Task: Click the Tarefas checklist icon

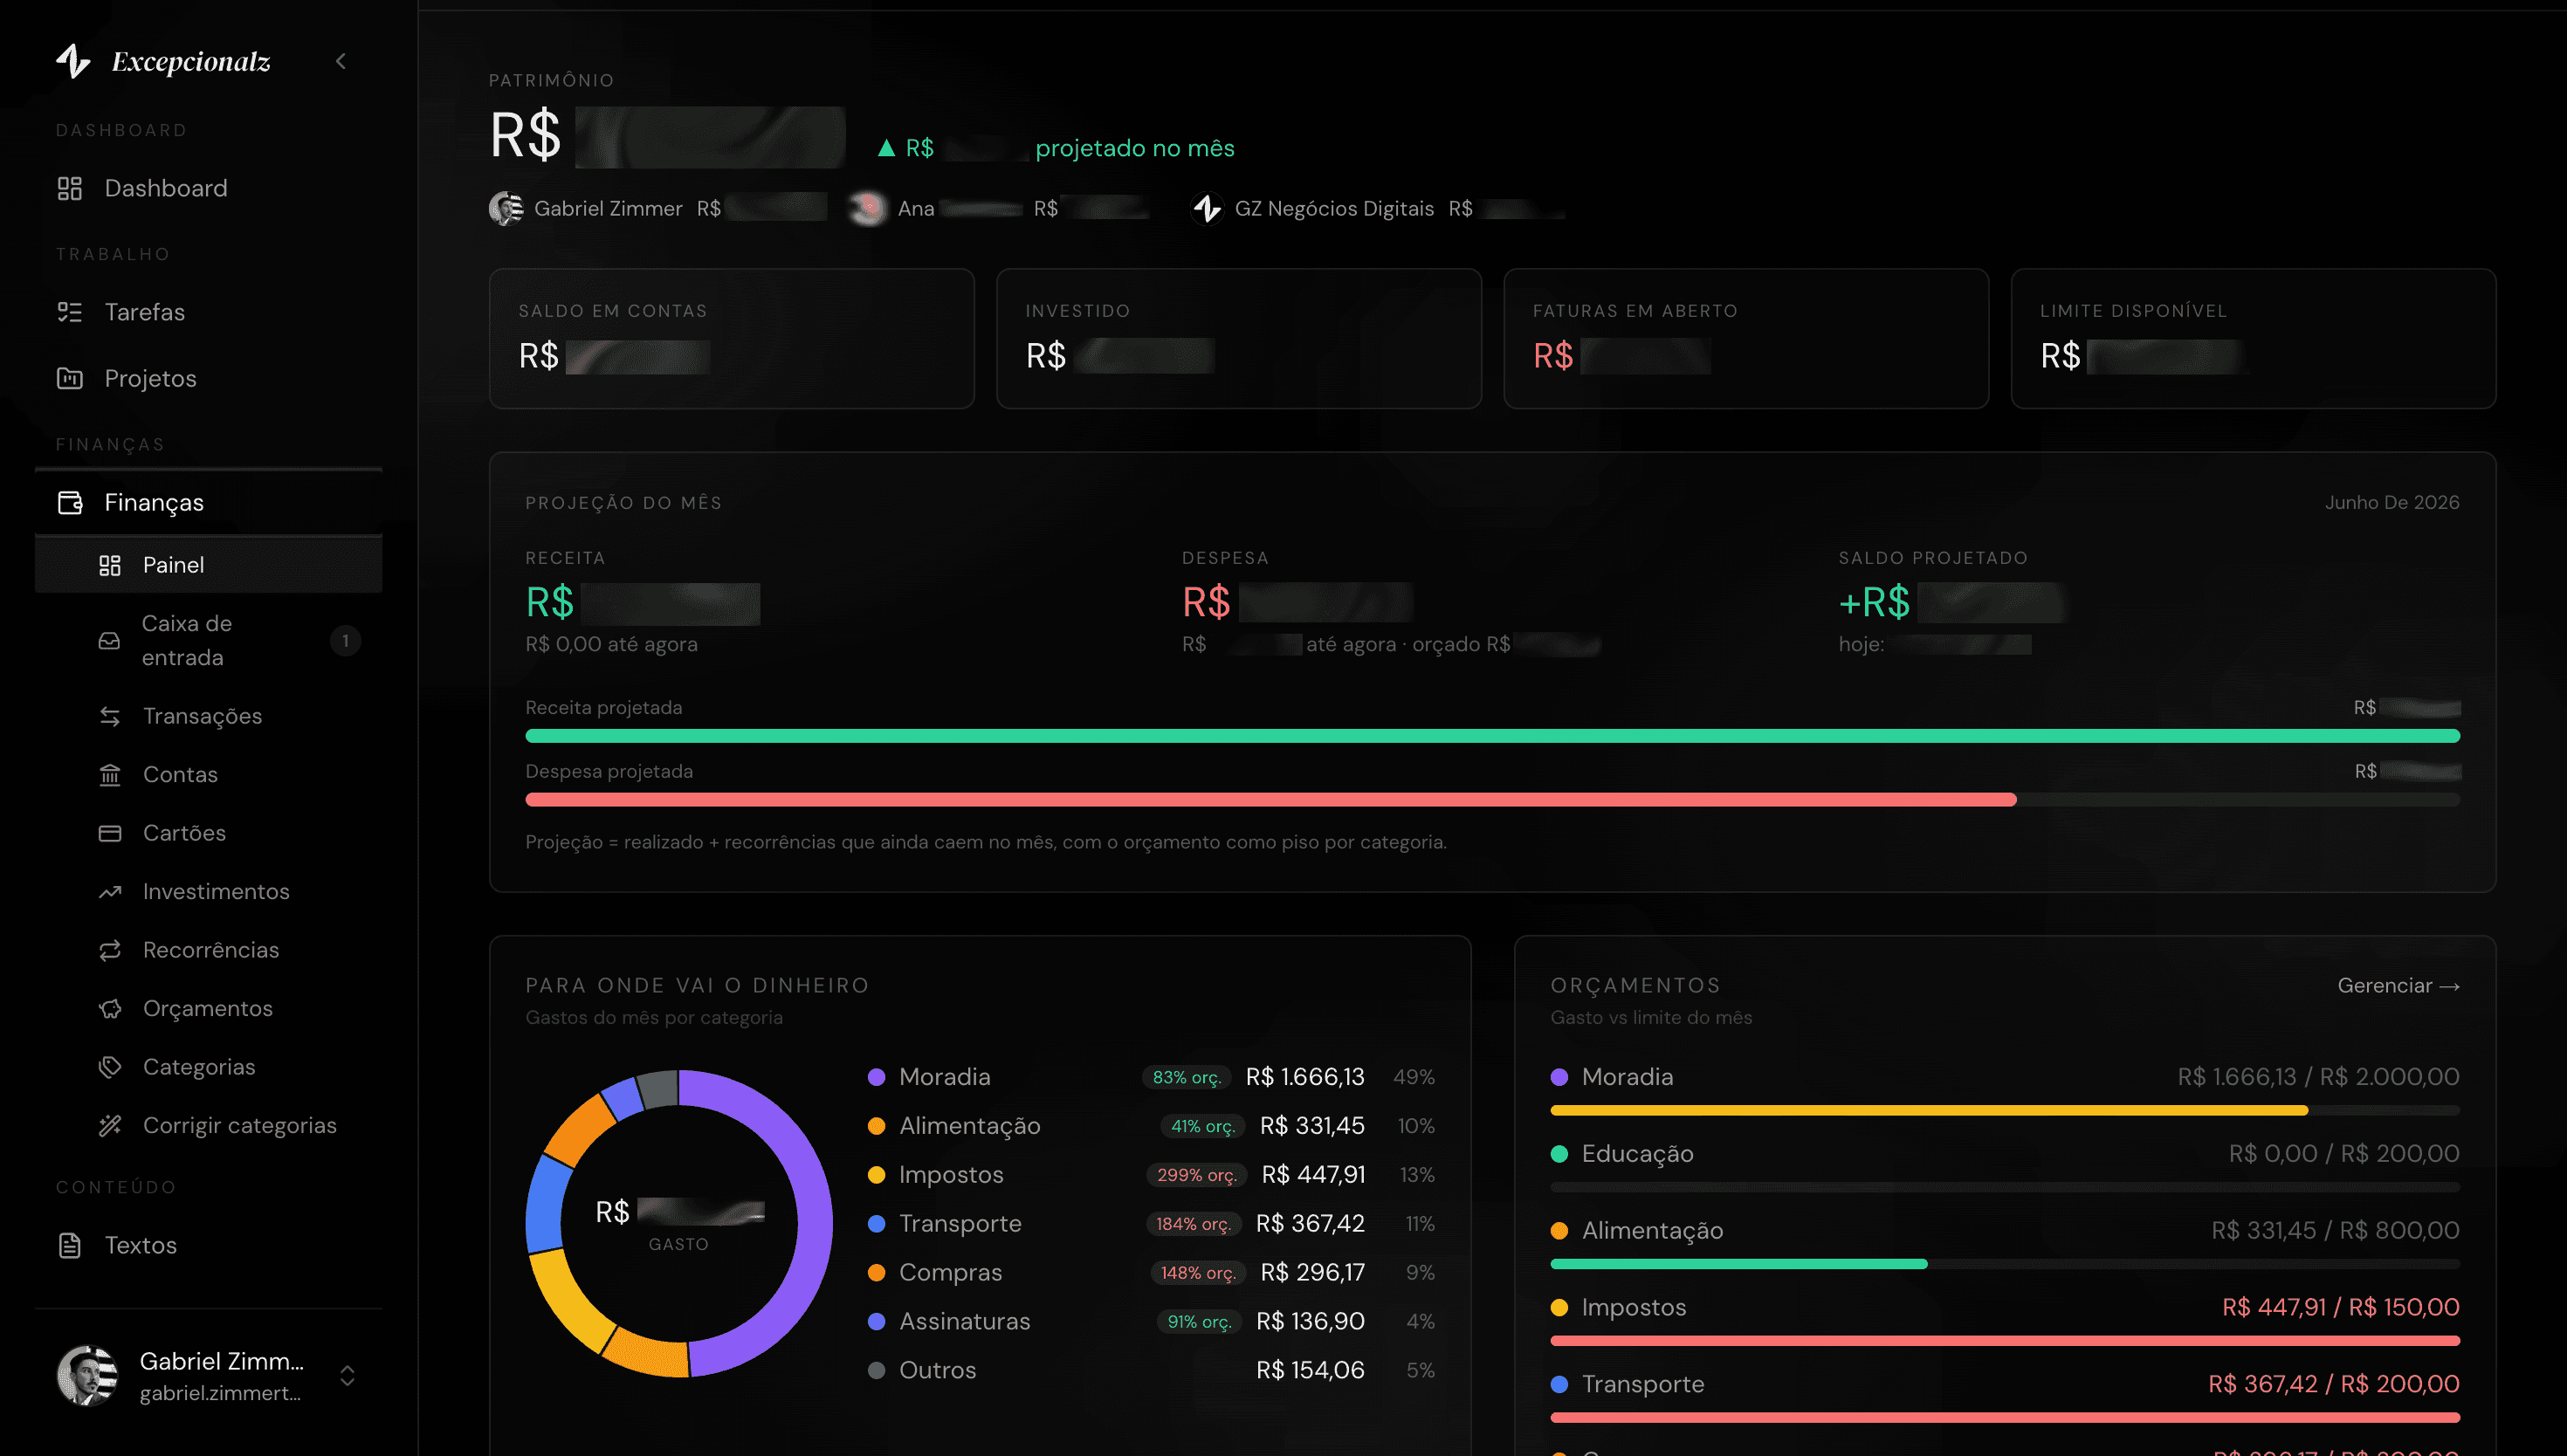Action: point(70,312)
